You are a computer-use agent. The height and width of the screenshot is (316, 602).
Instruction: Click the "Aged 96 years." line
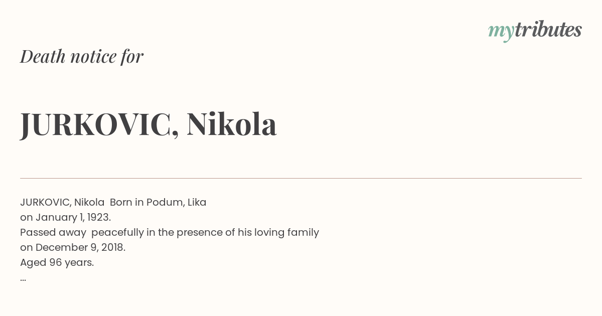click(x=57, y=263)
